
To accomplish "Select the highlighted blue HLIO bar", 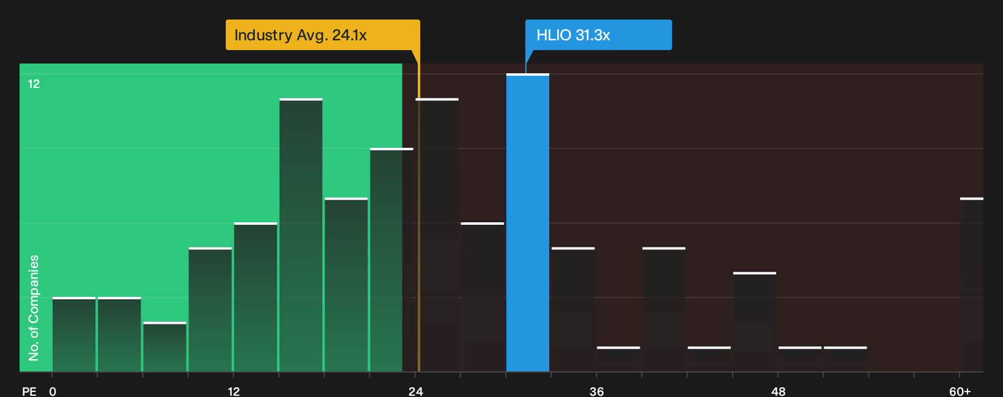I will [x=528, y=223].
